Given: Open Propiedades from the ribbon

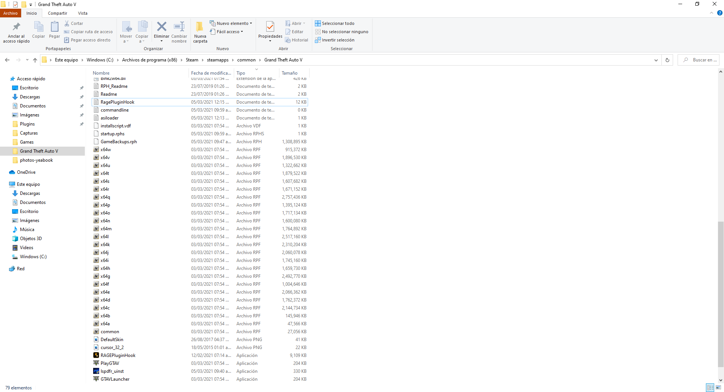Looking at the screenshot, I should click(270, 27).
